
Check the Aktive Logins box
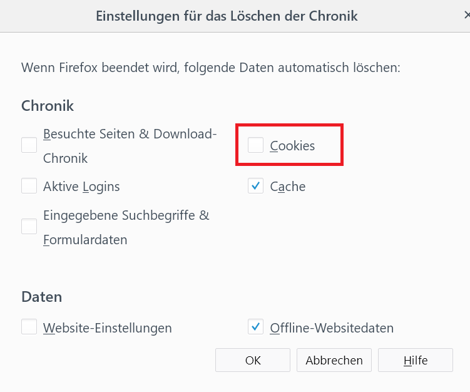(x=29, y=186)
